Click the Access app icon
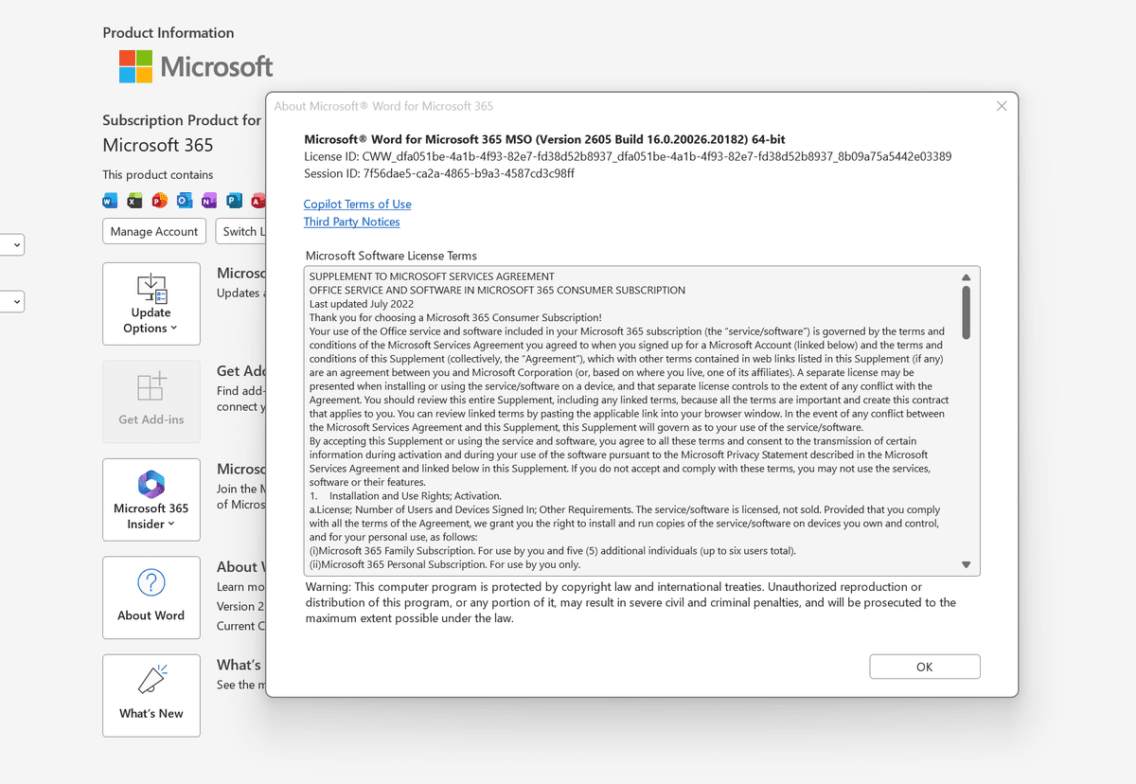This screenshot has height=784, width=1136. (x=257, y=201)
